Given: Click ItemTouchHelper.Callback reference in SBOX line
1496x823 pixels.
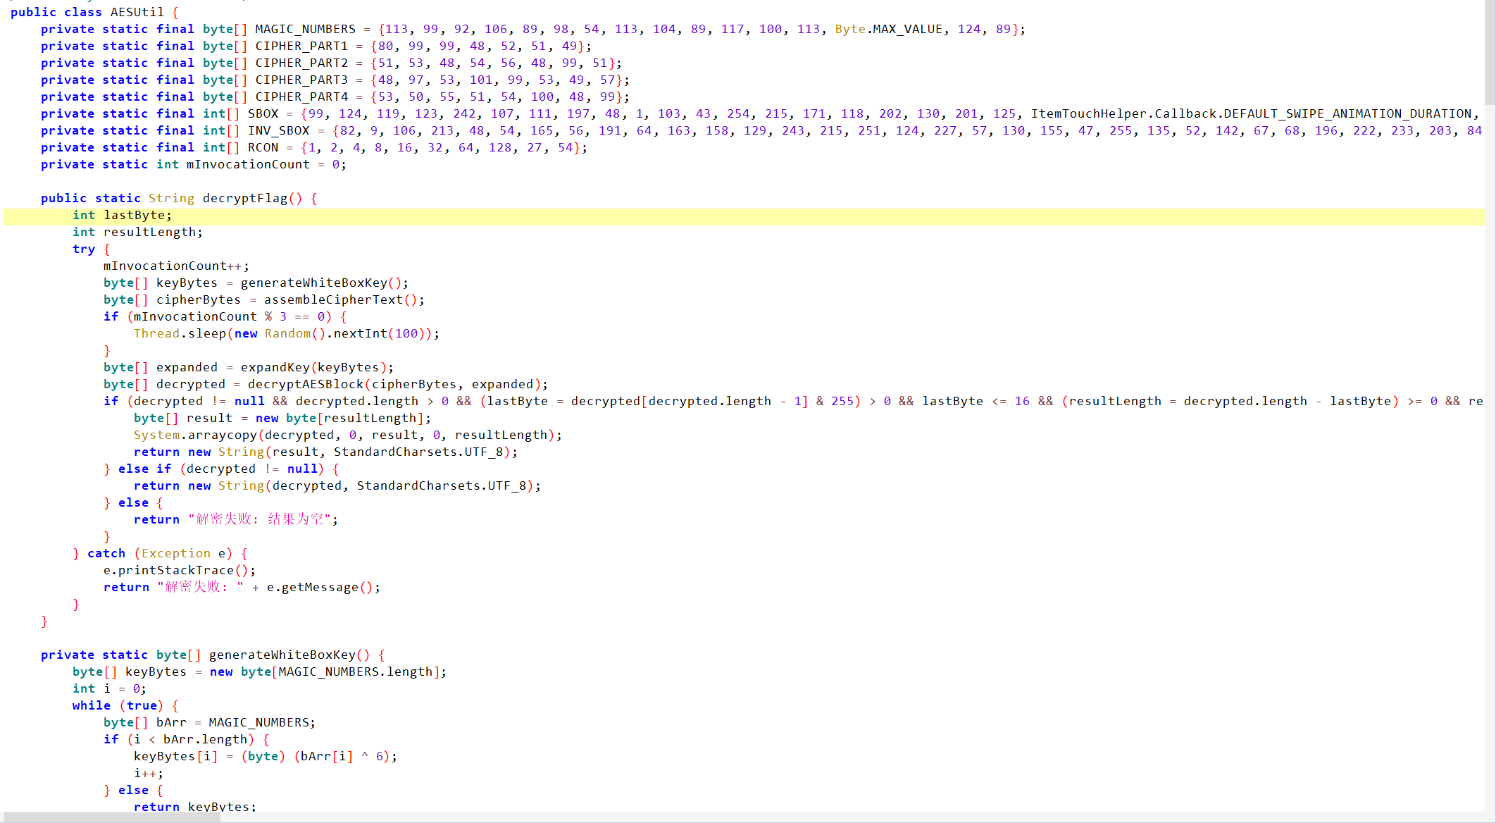Looking at the screenshot, I should coord(1124,113).
